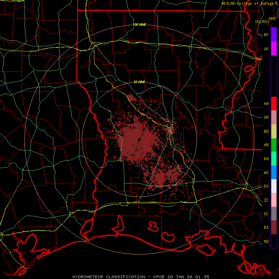Viewport: 279px width, 279px height.
Task: Click the RF purple legend swatch
Action: [x=274, y=35]
